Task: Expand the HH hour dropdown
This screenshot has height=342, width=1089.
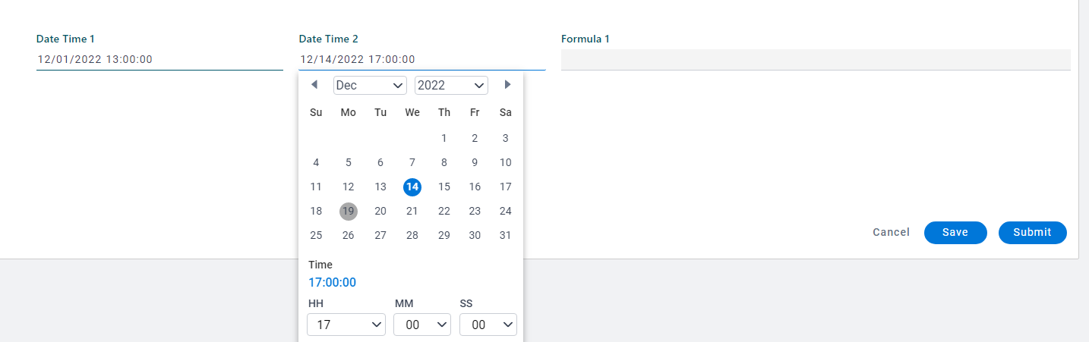Action: [346, 325]
